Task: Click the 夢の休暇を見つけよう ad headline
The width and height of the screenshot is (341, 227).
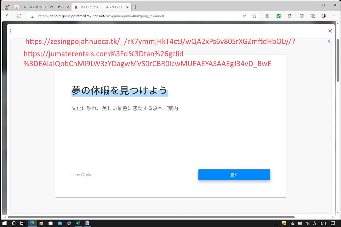Action: point(119,91)
